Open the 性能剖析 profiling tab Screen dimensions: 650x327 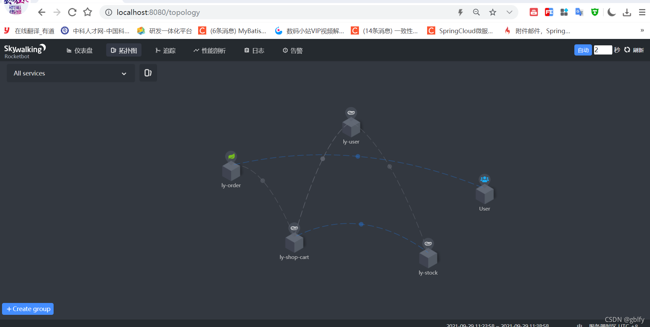click(x=210, y=50)
